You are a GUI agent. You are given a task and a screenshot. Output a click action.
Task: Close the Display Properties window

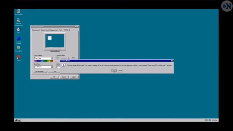tap(78, 27)
